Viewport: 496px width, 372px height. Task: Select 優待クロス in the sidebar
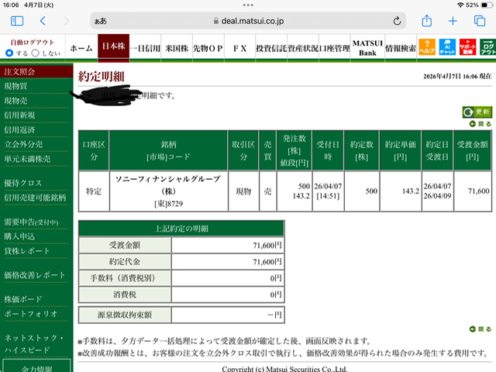22,183
